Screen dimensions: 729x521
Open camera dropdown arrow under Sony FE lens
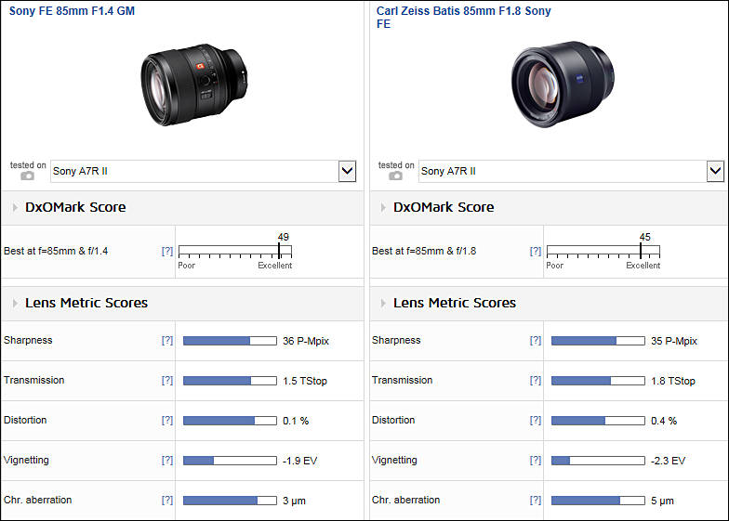348,171
